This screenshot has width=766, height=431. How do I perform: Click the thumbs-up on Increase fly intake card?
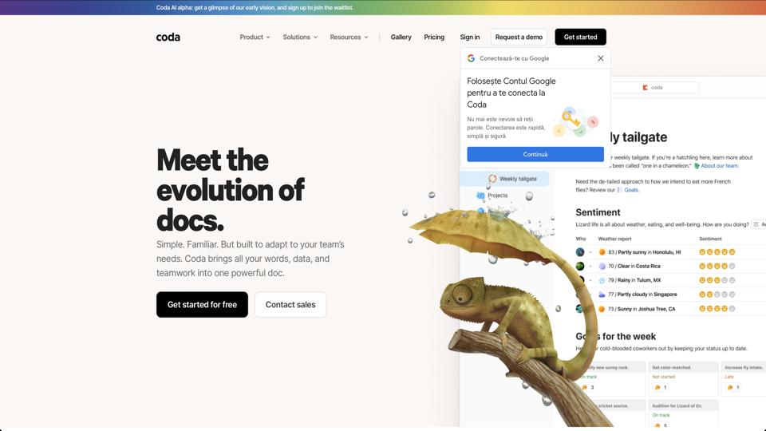(730, 388)
